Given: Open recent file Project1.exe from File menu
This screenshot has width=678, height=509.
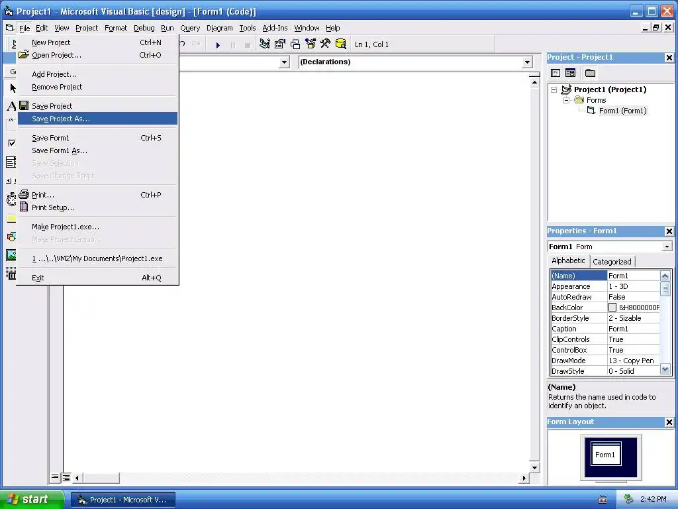Looking at the screenshot, I should click(98, 258).
